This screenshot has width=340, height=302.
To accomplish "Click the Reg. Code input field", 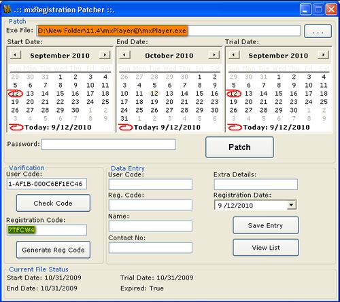I will pos(150,205).
